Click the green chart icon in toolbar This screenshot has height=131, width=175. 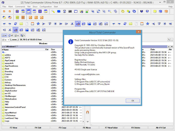point(87,11)
